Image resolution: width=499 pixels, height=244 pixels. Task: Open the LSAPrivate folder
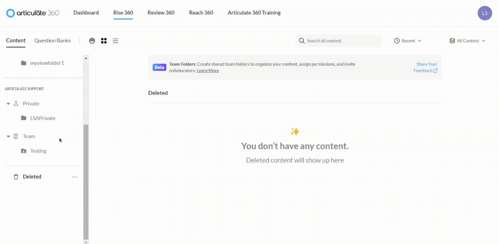[x=42, y=118]
